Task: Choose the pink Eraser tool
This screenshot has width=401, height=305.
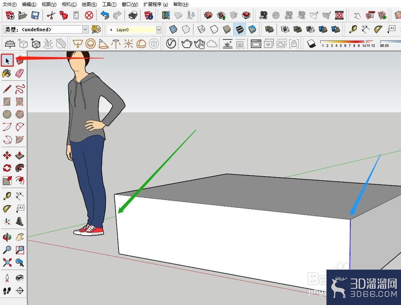Action: point(20,74)
